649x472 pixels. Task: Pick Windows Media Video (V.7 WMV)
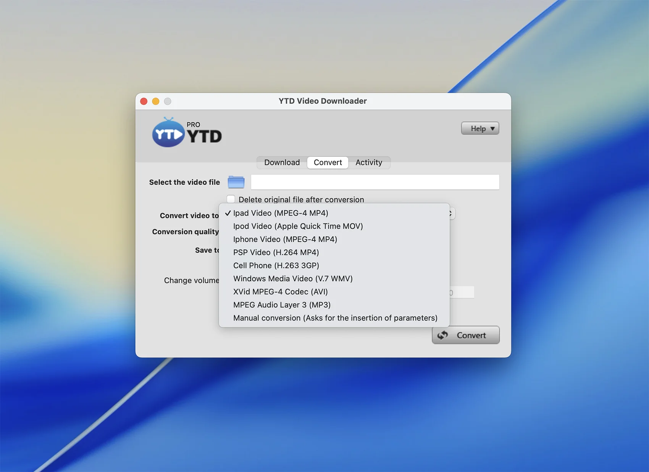click(x=293, y=279)
